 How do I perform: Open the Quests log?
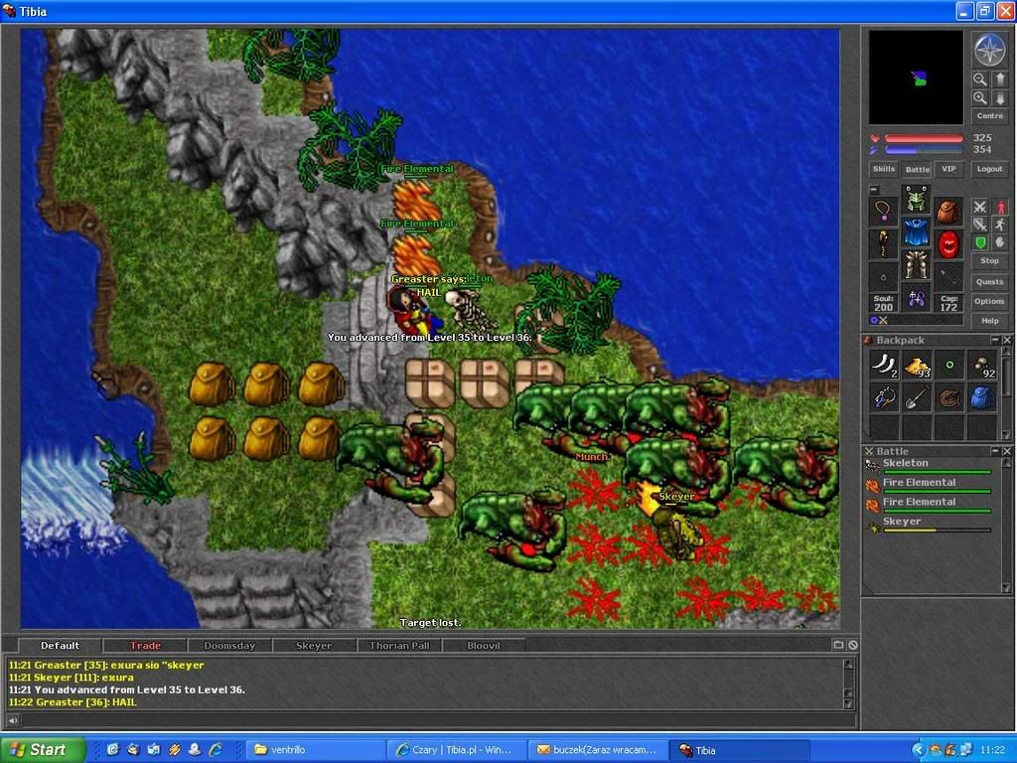tap(990, 281)
